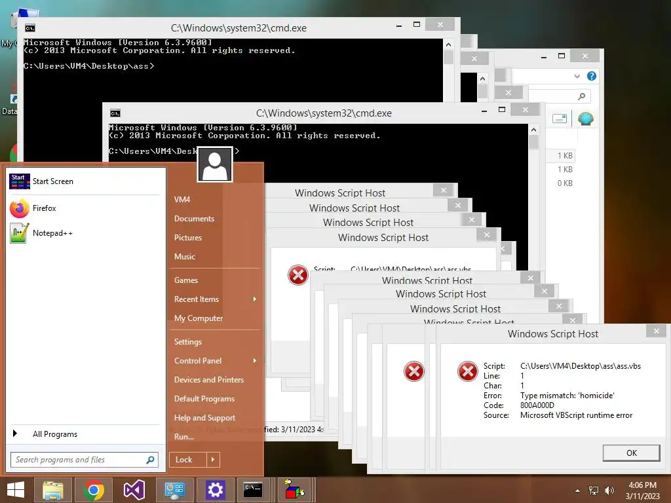Open Settings from start menu
The width and height of the screenshot is (671, 503).
(188, 342)
